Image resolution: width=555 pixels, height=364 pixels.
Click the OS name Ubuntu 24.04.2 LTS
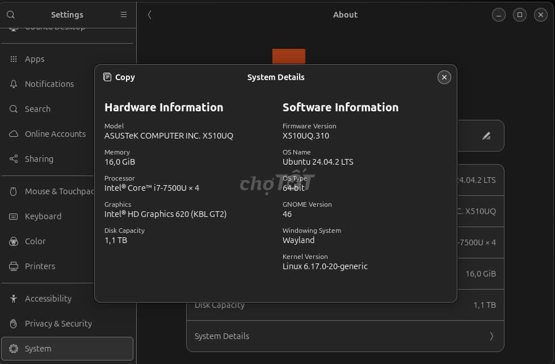tap(318, 162)
